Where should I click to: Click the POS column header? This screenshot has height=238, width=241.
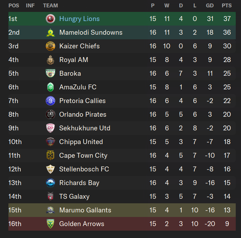(14, 6)
